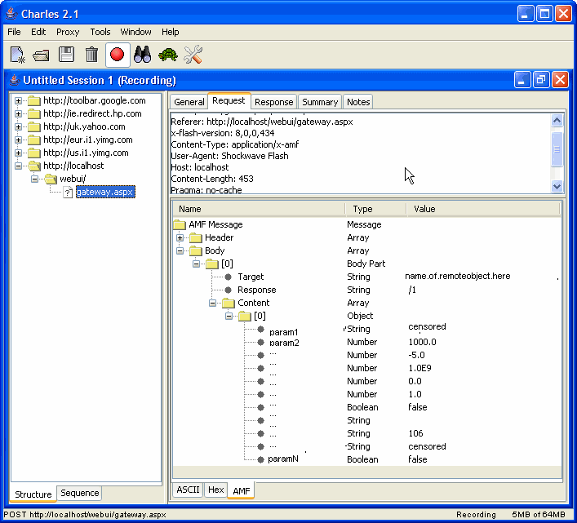Viewport: 577px width, 523px height.
Task: Expand the http://ie.redirect.hp.com node
Action: (18, 113)
